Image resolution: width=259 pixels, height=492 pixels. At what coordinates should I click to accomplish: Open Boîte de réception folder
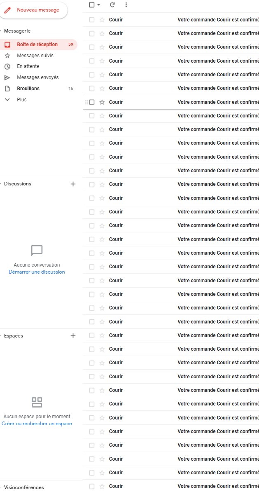(x=38, y=45)
